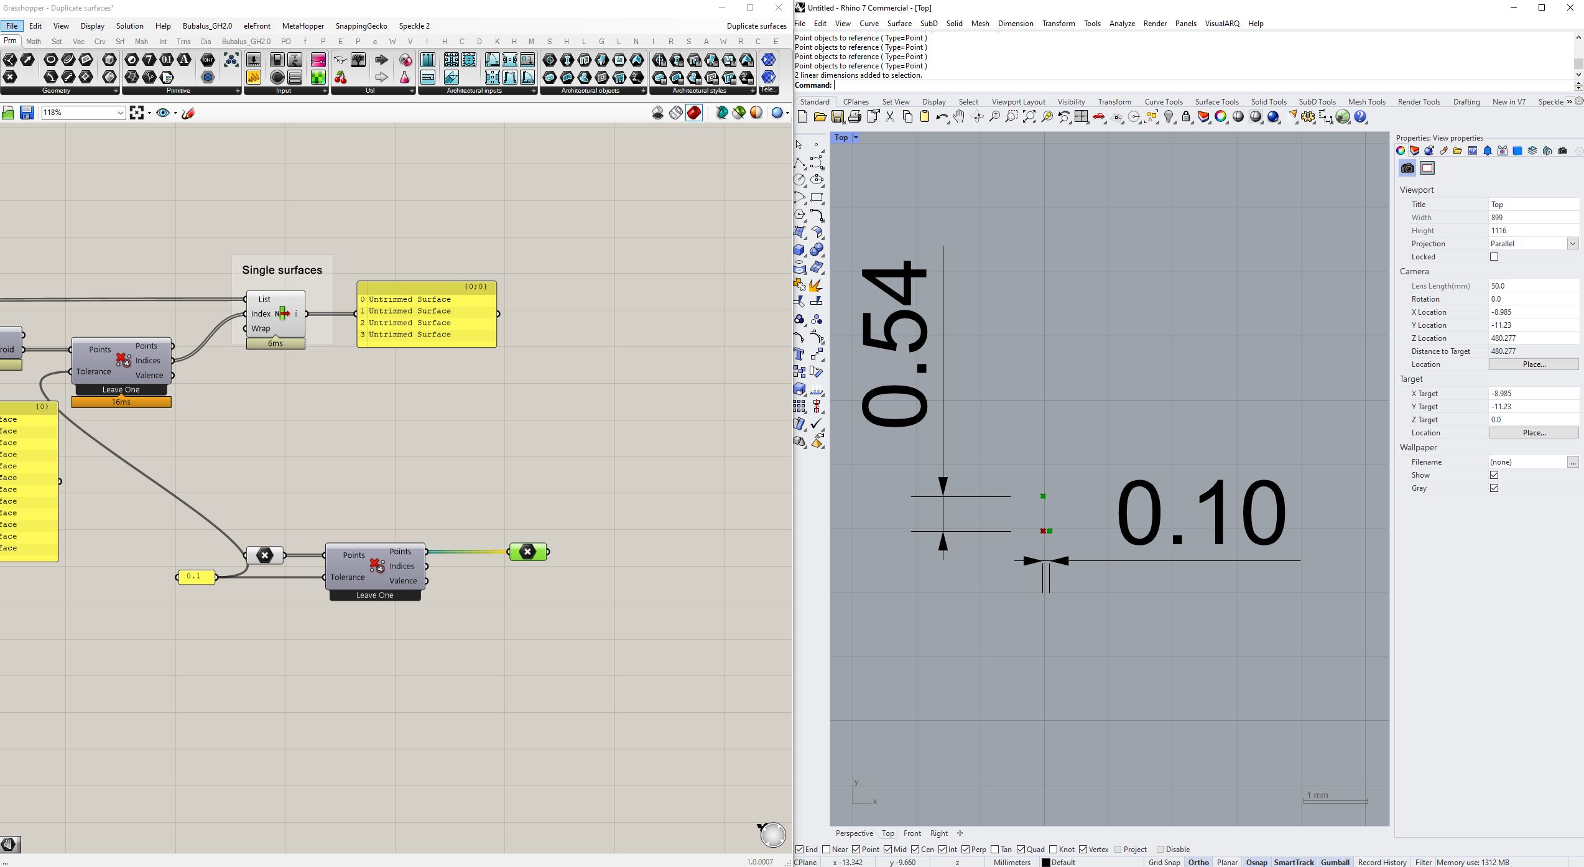
Task: Expand the Geometry panel plus in Grasshopper
Action: [116, 91]
